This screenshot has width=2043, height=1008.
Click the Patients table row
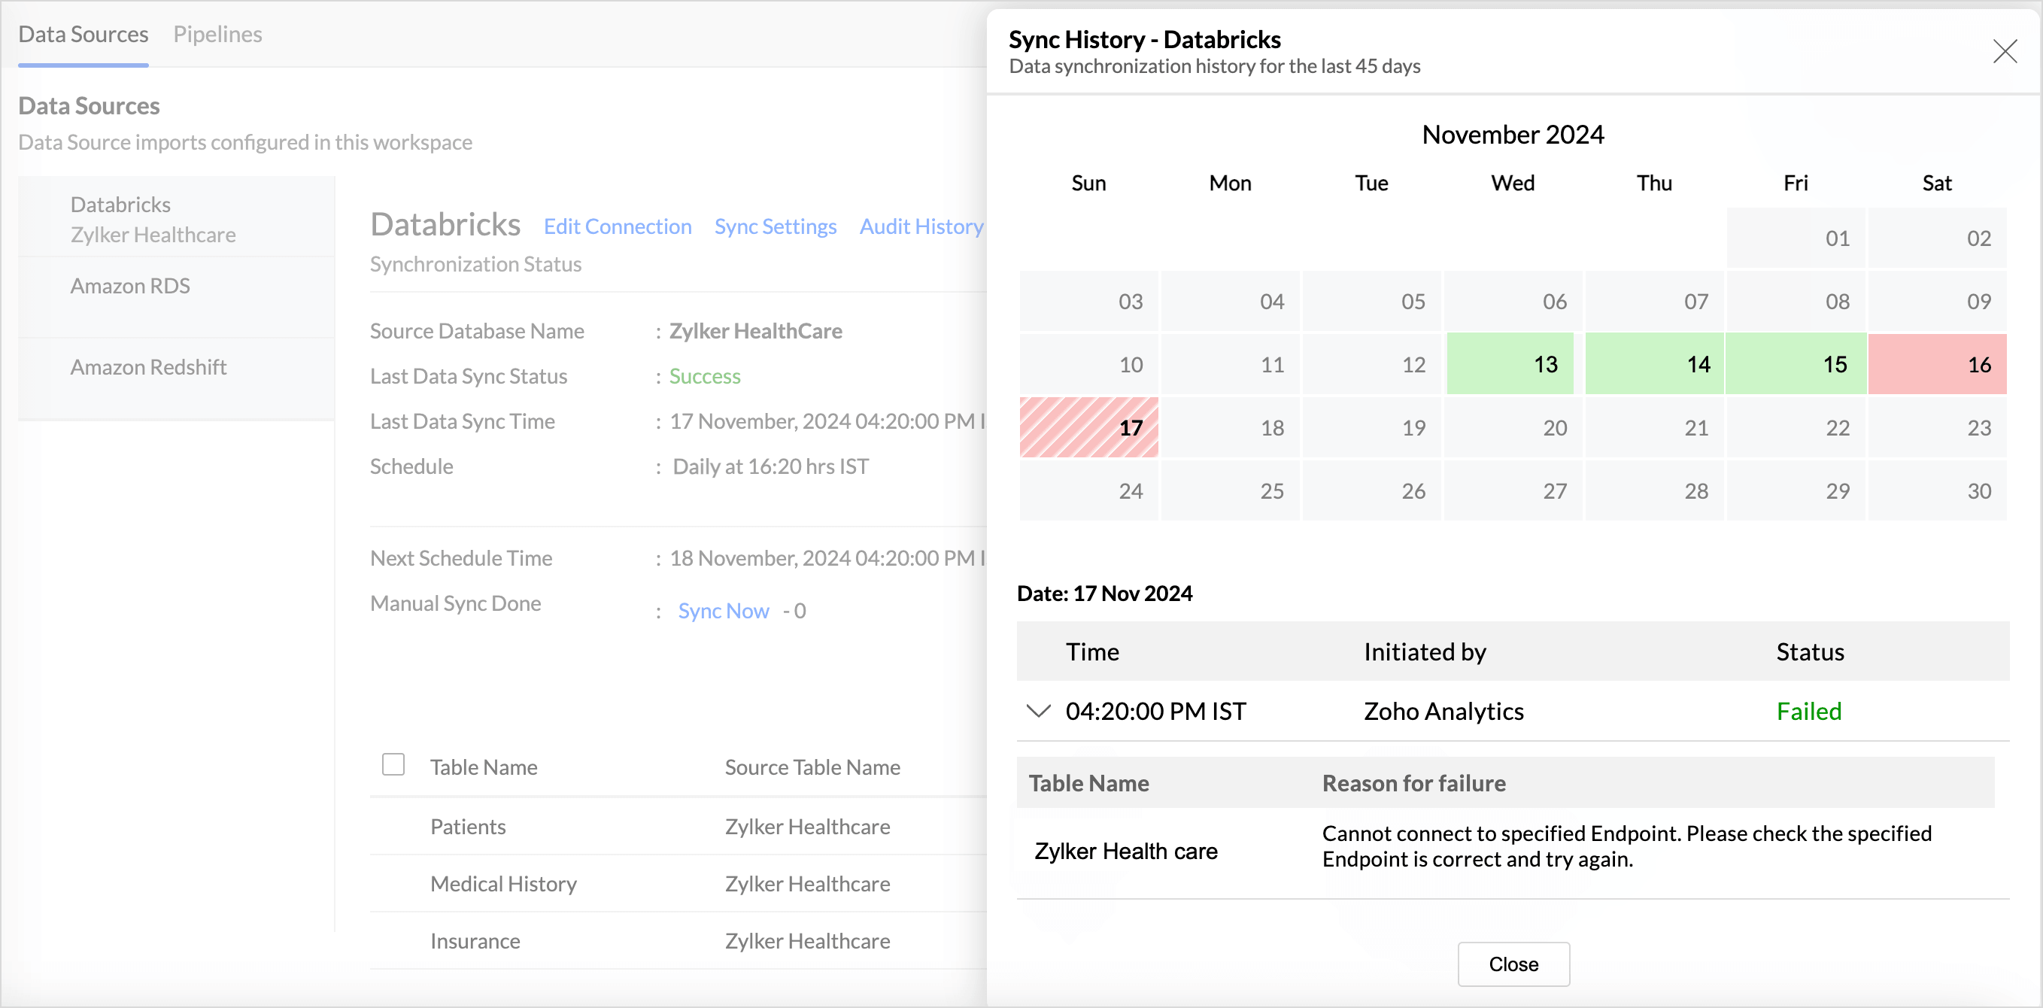tap(468, 827)
